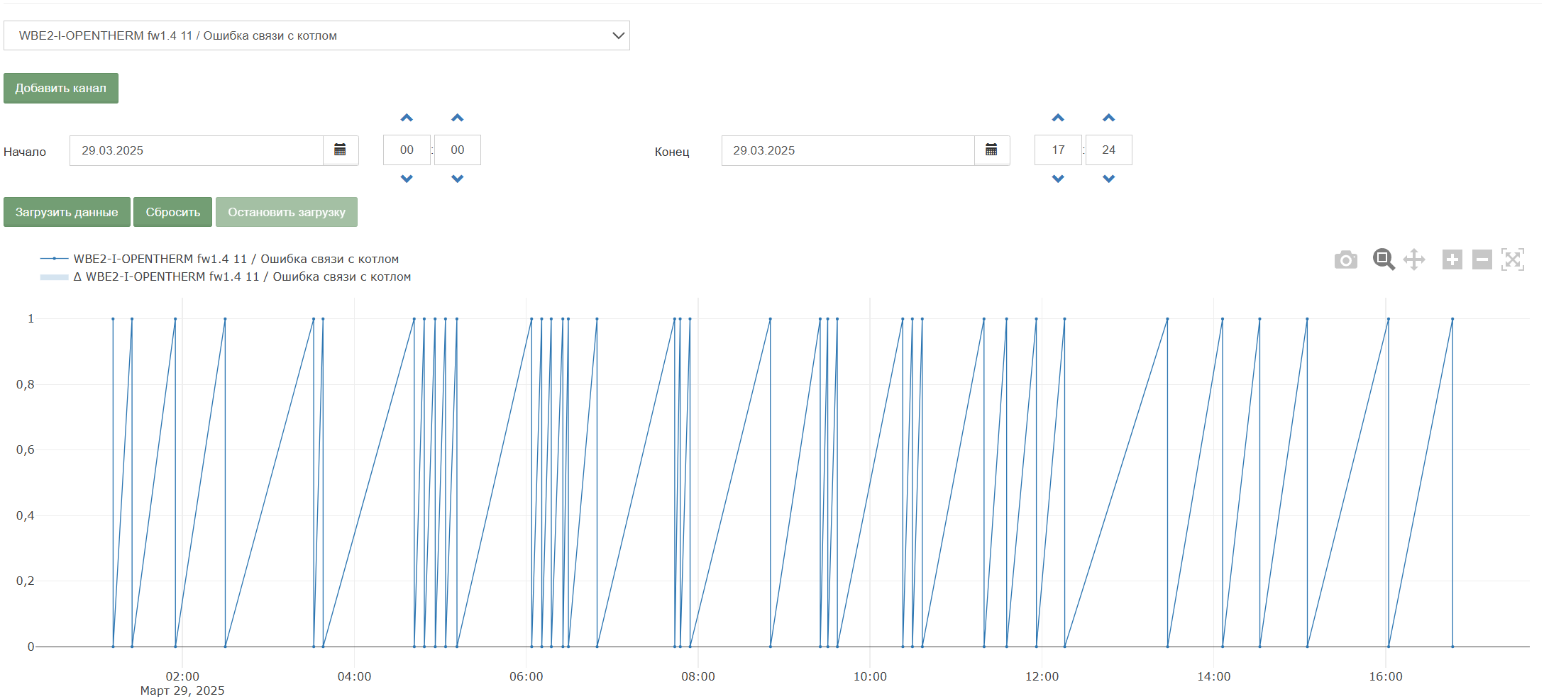Open the start date calendar picker

341,150
